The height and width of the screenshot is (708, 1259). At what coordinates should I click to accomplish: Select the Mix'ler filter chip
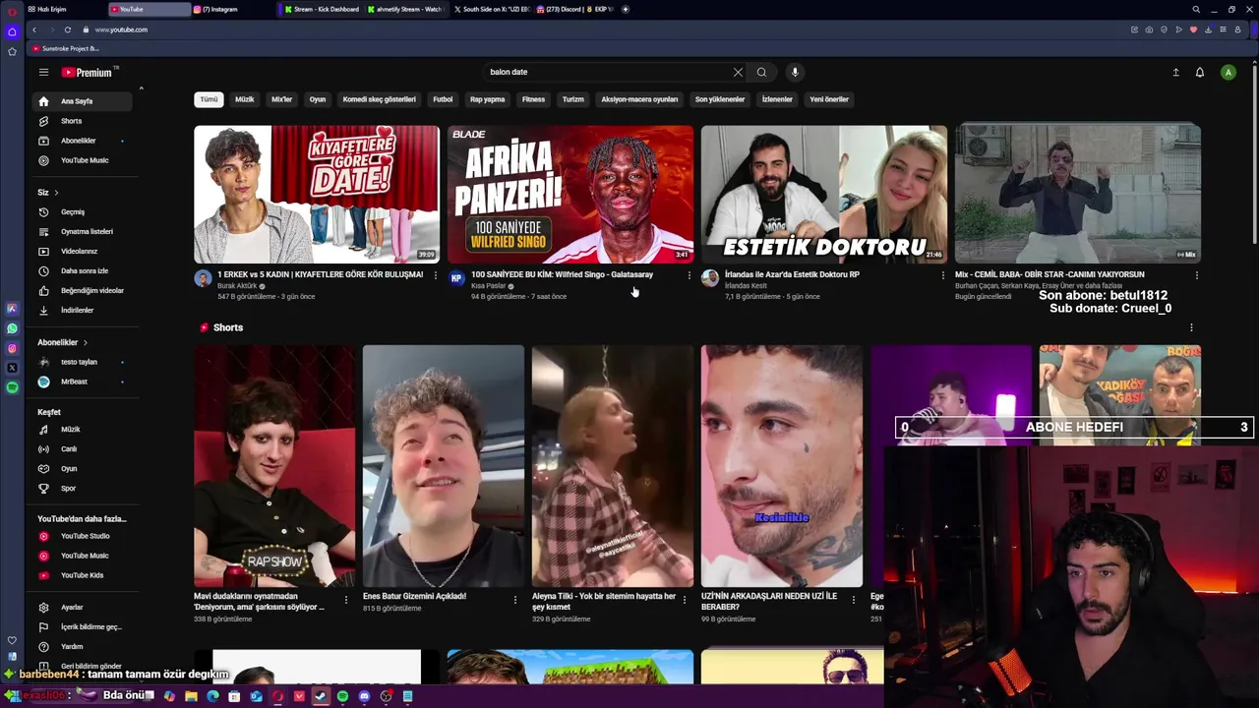(x=282, y=99)
